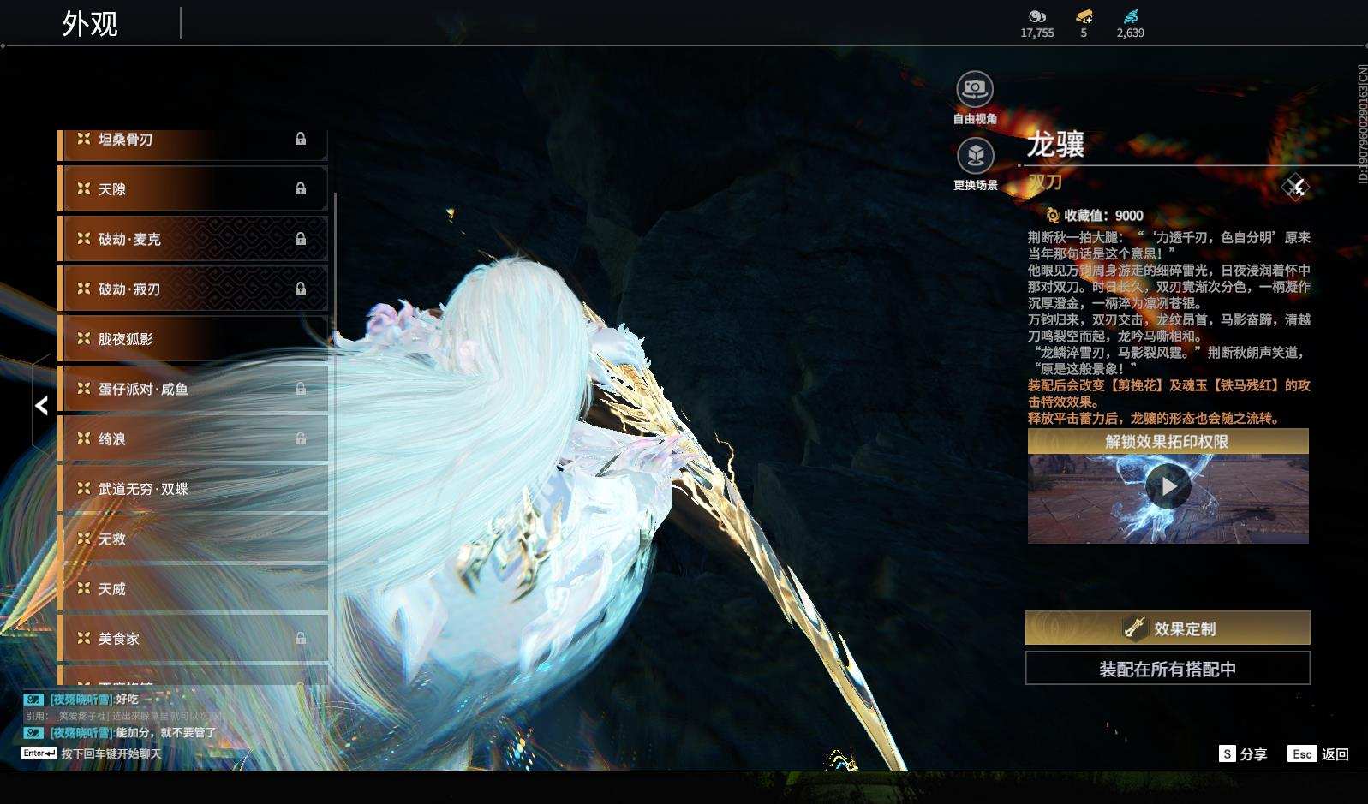Open 效果定制 effect customization
The width and height of the screenshot is (1368, 804).
(x=1168, y=628)
